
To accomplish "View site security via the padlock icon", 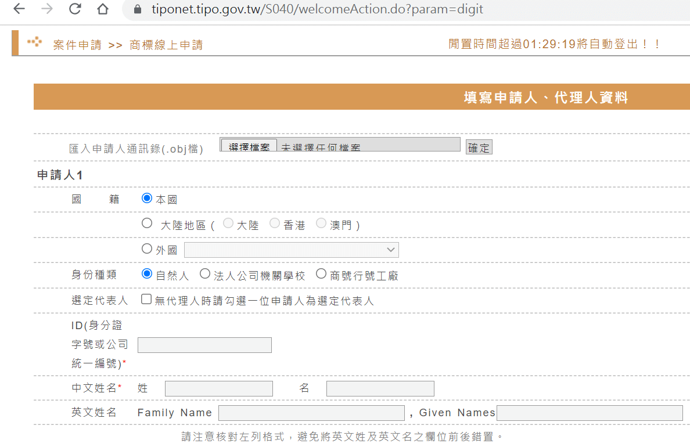I will [138, 9].
